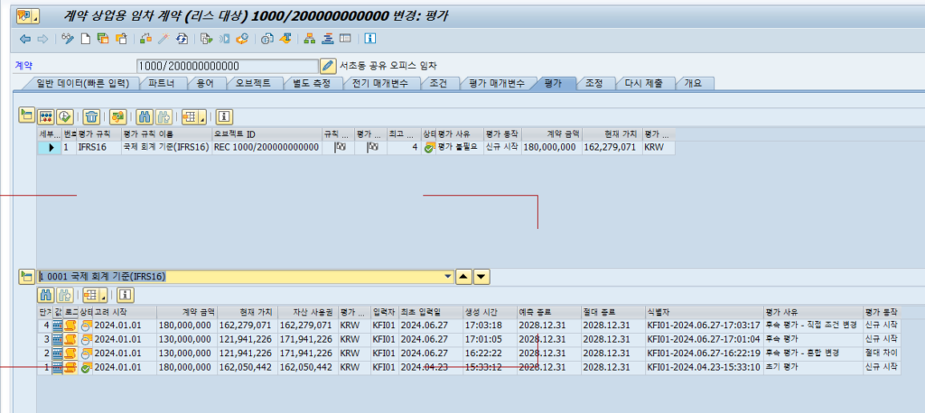Click the refresh document icon in the toolbar
Image resolution: width=925 pixels, height=413 pixels.
click(x=182, y=40)
